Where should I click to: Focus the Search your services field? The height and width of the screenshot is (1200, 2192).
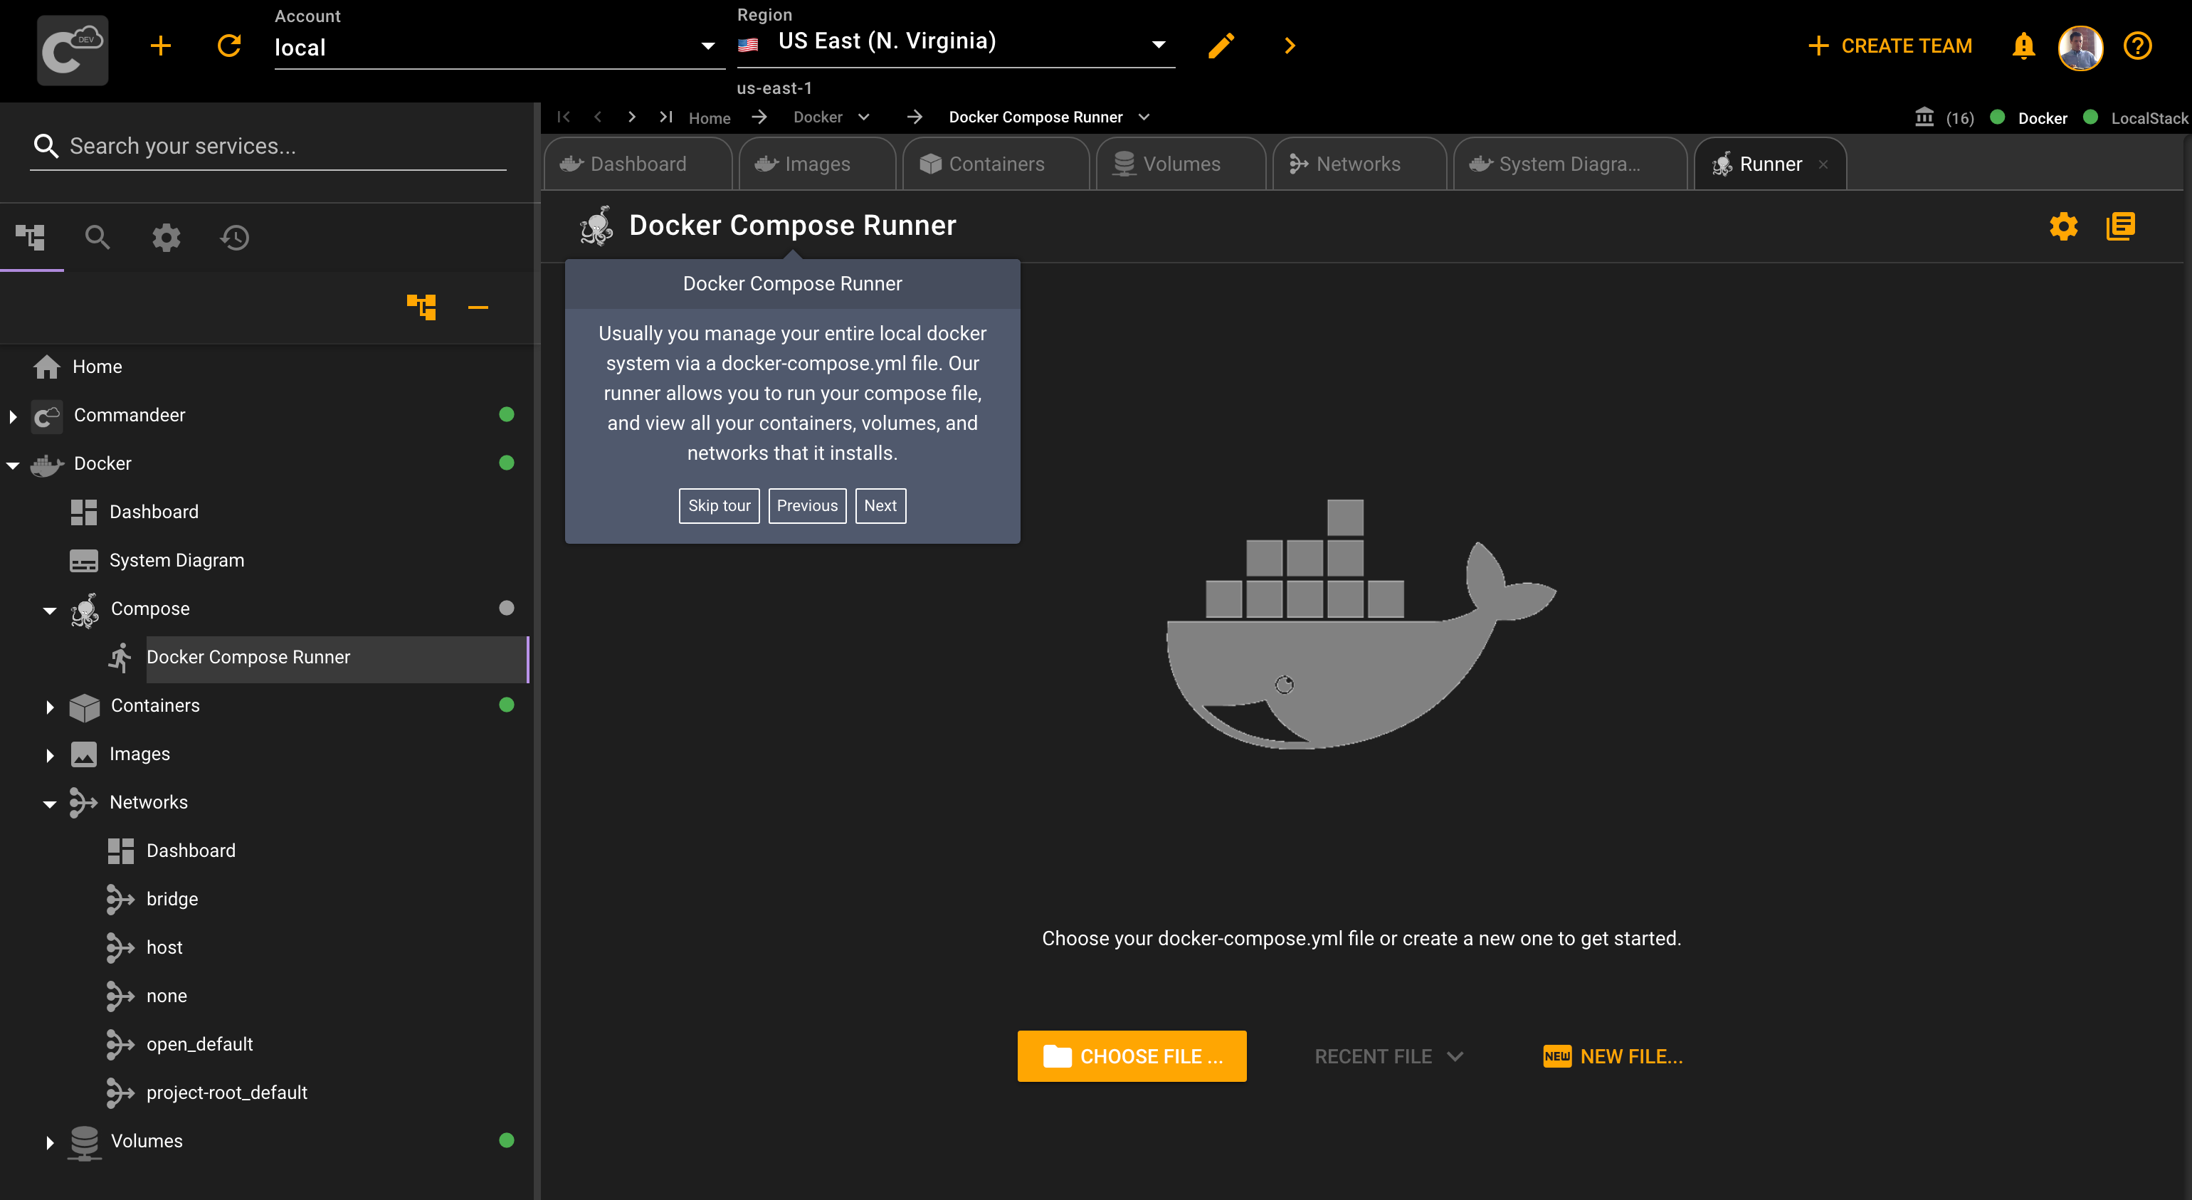click(269, 147)
